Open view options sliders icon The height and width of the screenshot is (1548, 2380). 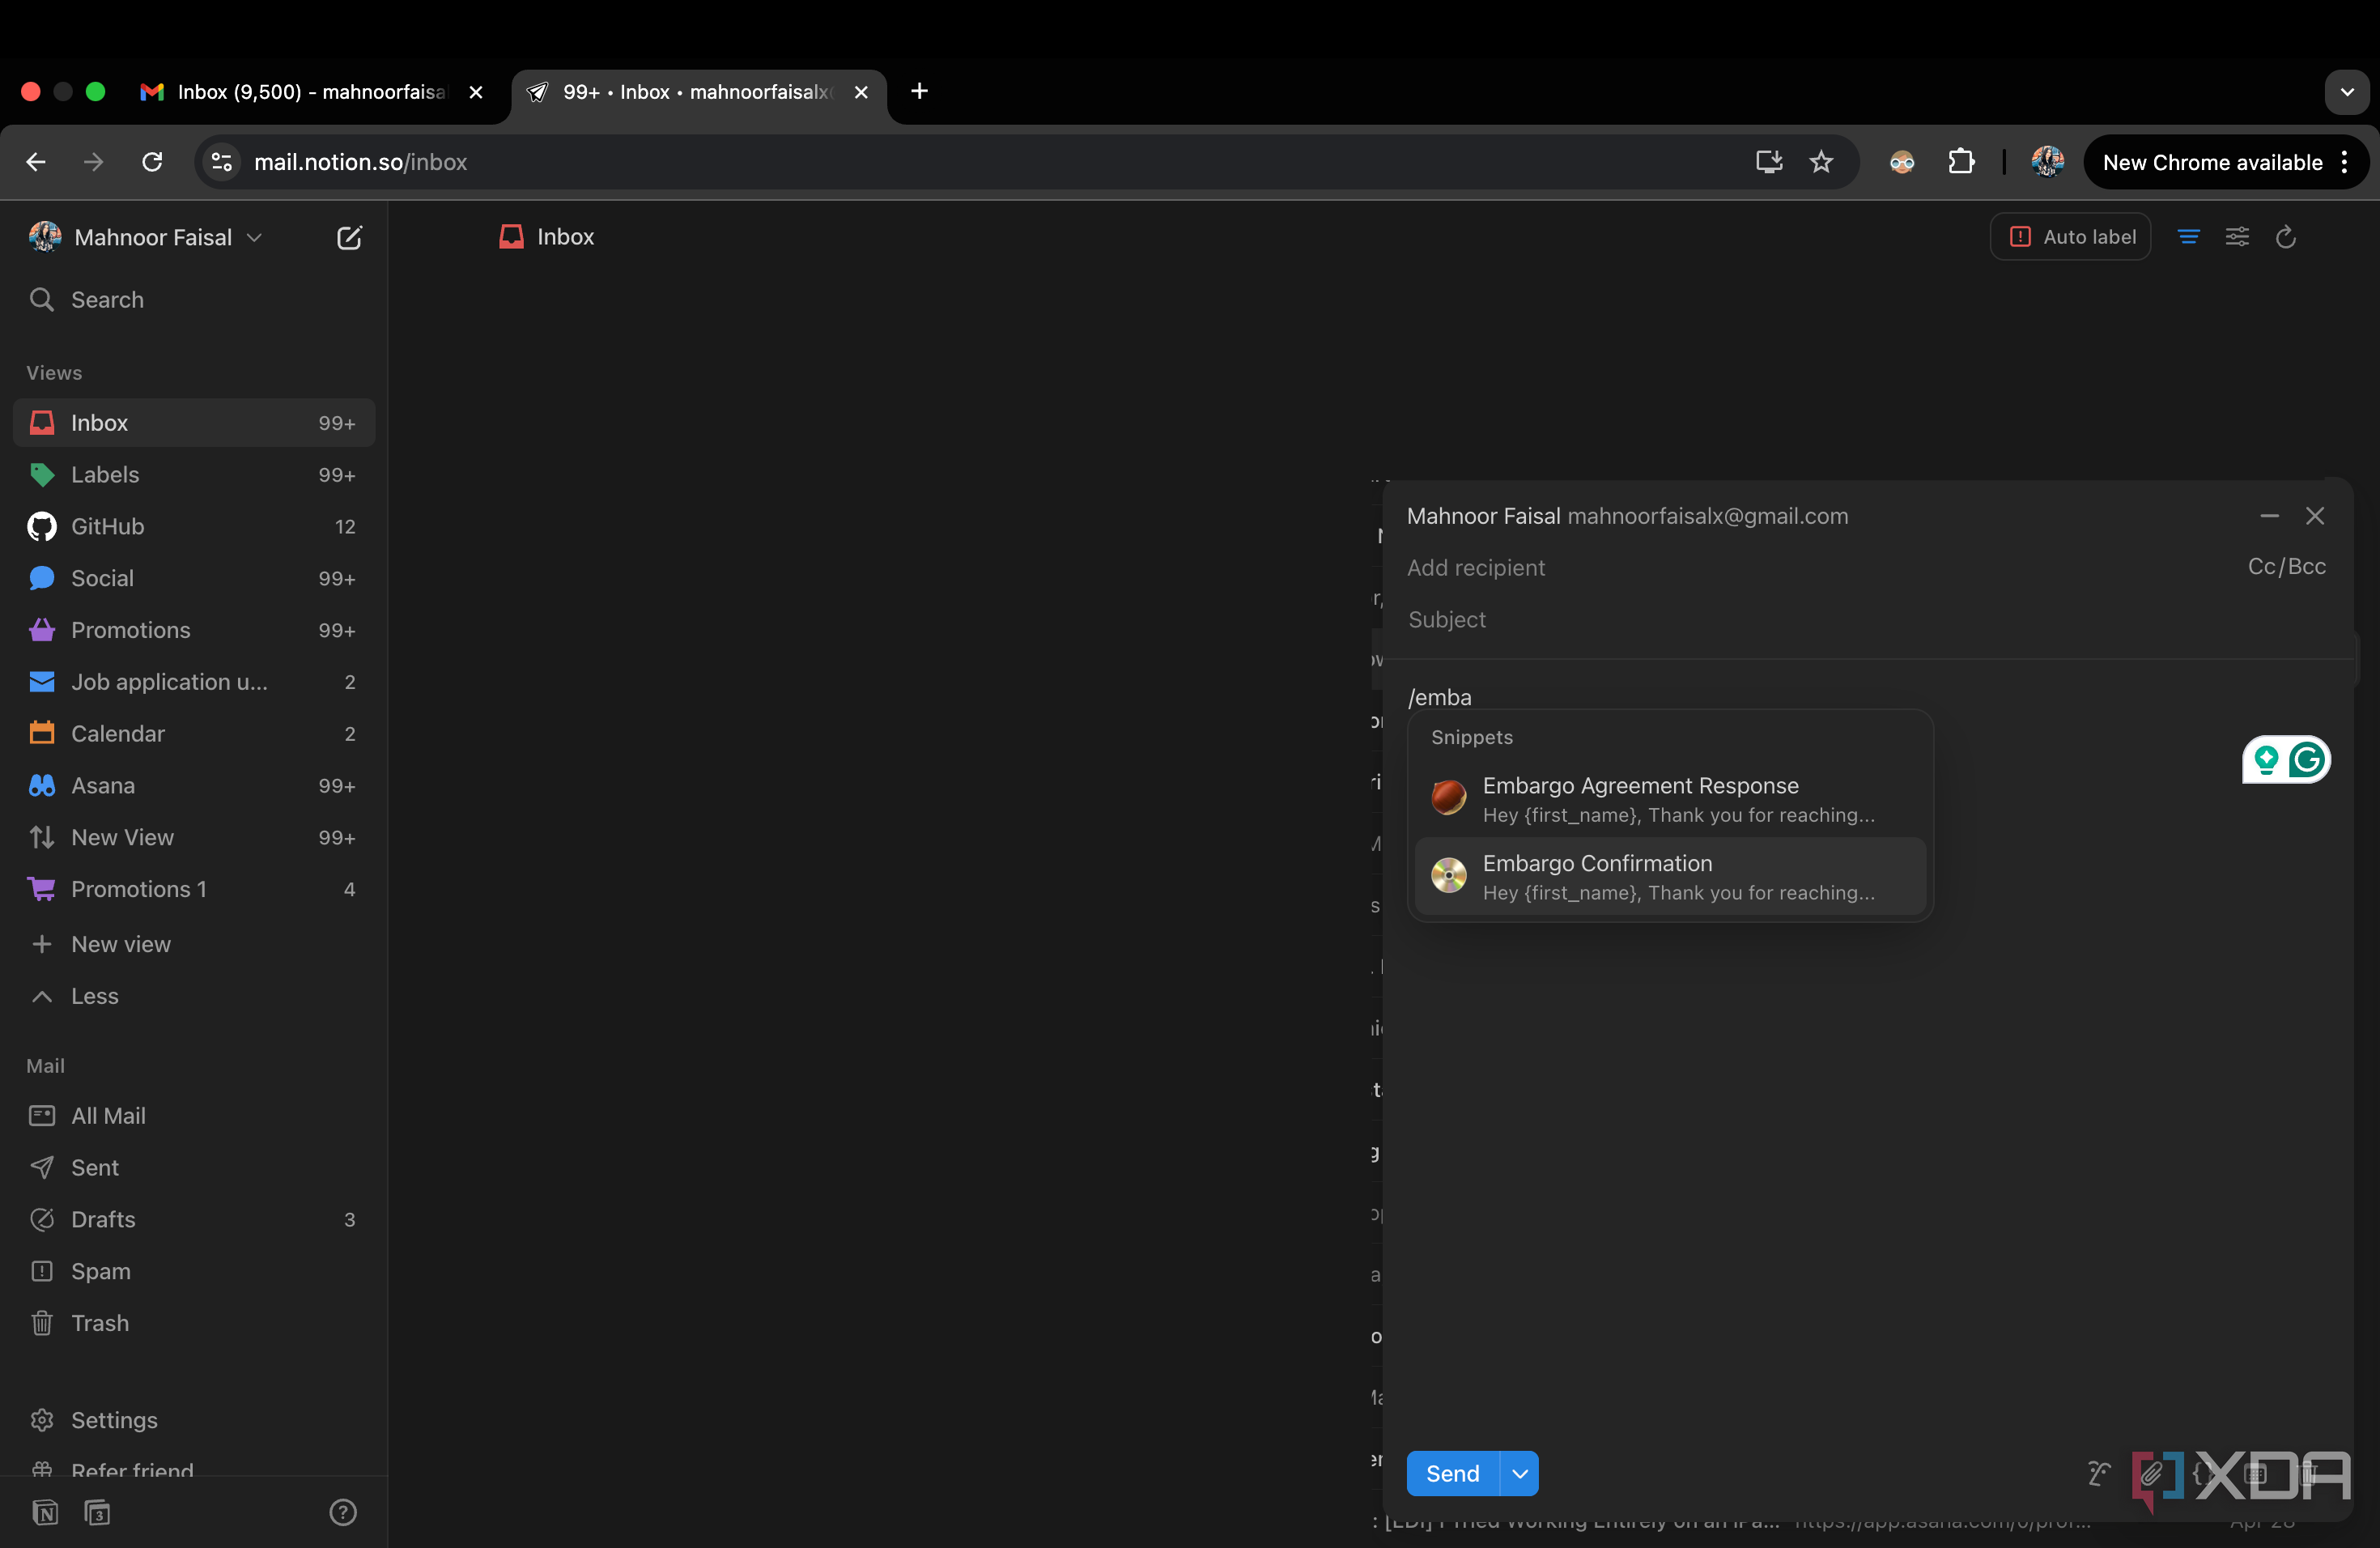[x=2237, y=237]
